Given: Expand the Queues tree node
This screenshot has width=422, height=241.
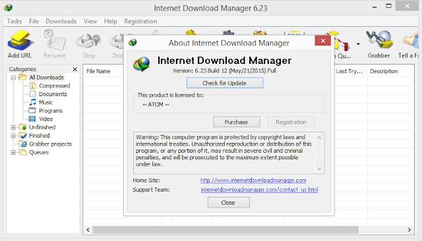Looking at the screenshot, I should [x=13, y=152].
